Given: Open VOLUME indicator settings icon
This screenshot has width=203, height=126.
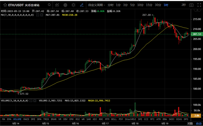Looking at the screenshot, I should (x=31, y=101).
